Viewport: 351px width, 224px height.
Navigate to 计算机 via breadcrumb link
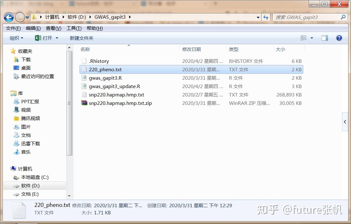click(x=52, y=17)
